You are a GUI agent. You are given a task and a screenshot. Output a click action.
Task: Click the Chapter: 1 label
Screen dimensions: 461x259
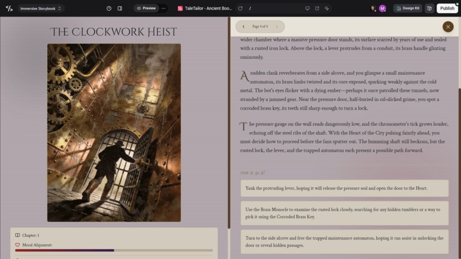(30, 235)
